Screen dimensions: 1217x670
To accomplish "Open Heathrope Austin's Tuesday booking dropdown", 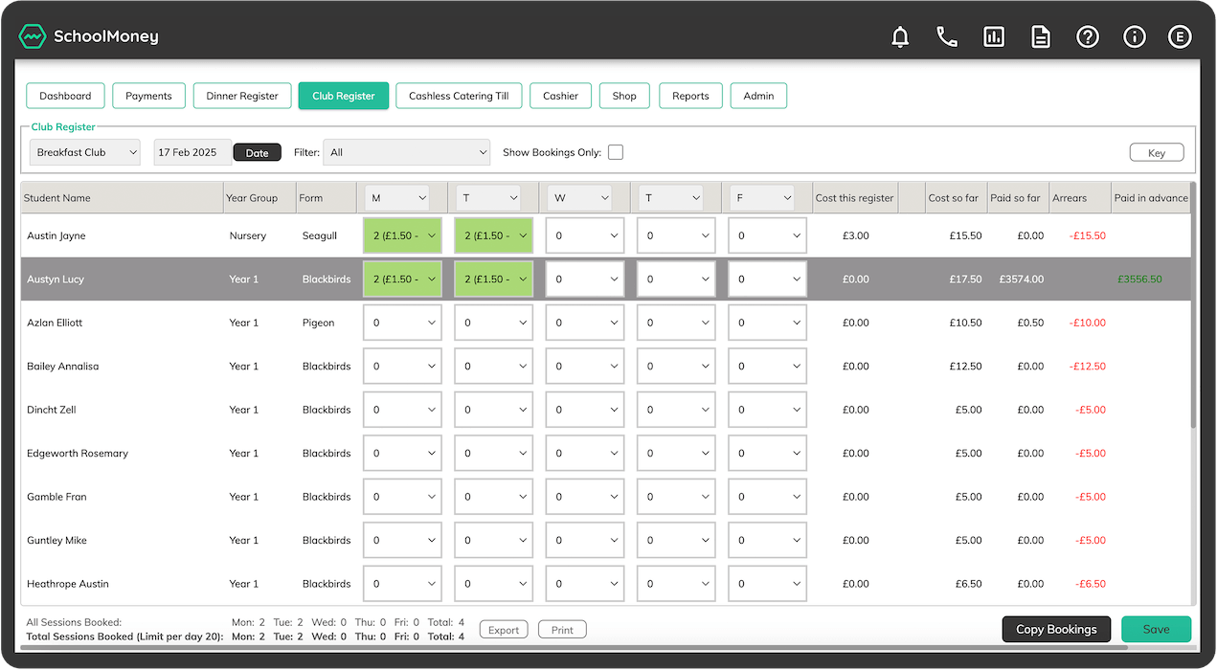I will [x=494, y=584].
